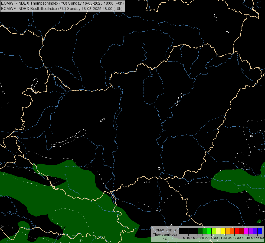Image resolution: width=265 pixels, height=243 pixels.
Task: Click the legend tick value '37'
Action: coord(235,238)
